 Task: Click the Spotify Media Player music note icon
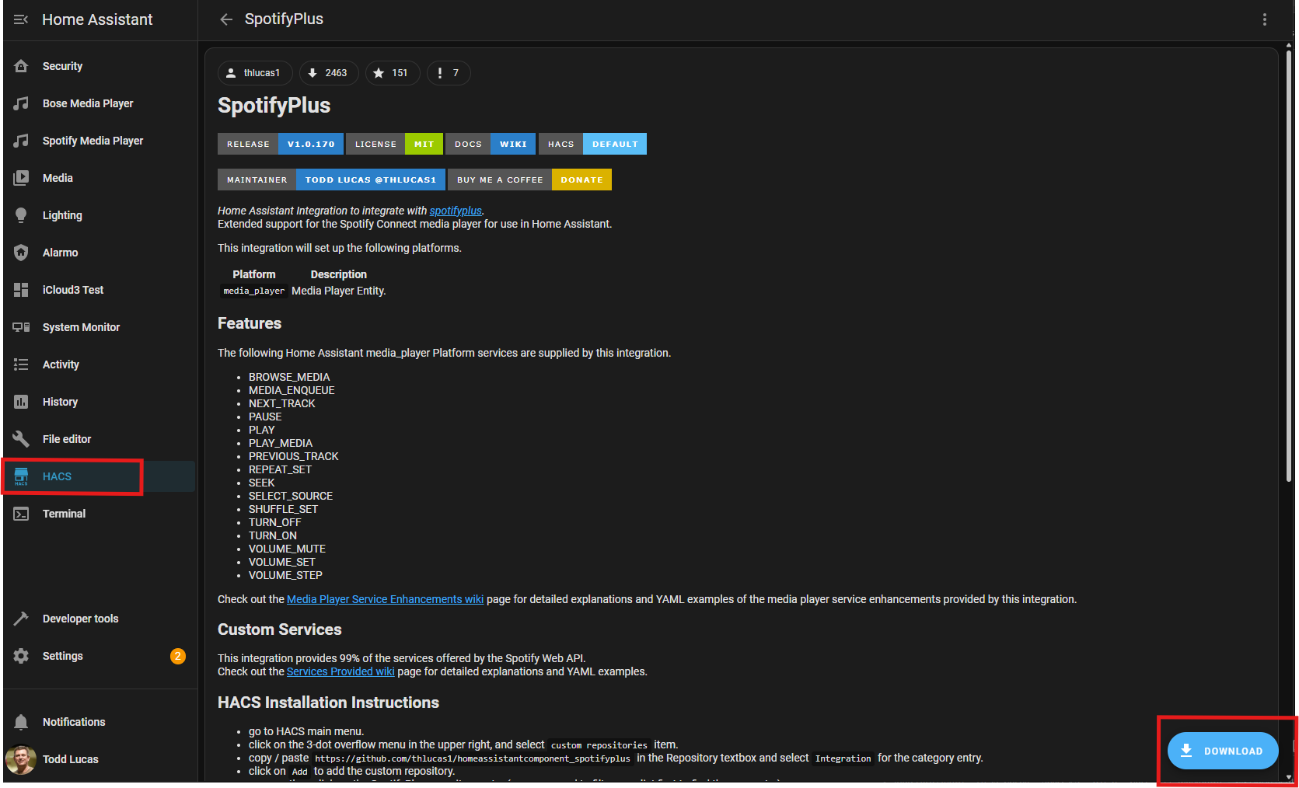(21, 141)
